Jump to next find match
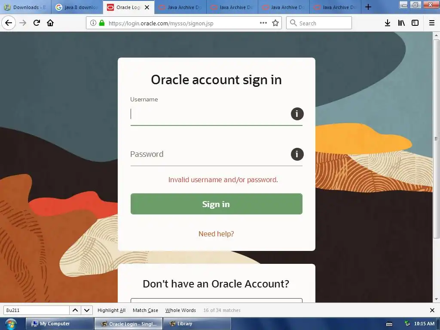 87,310
